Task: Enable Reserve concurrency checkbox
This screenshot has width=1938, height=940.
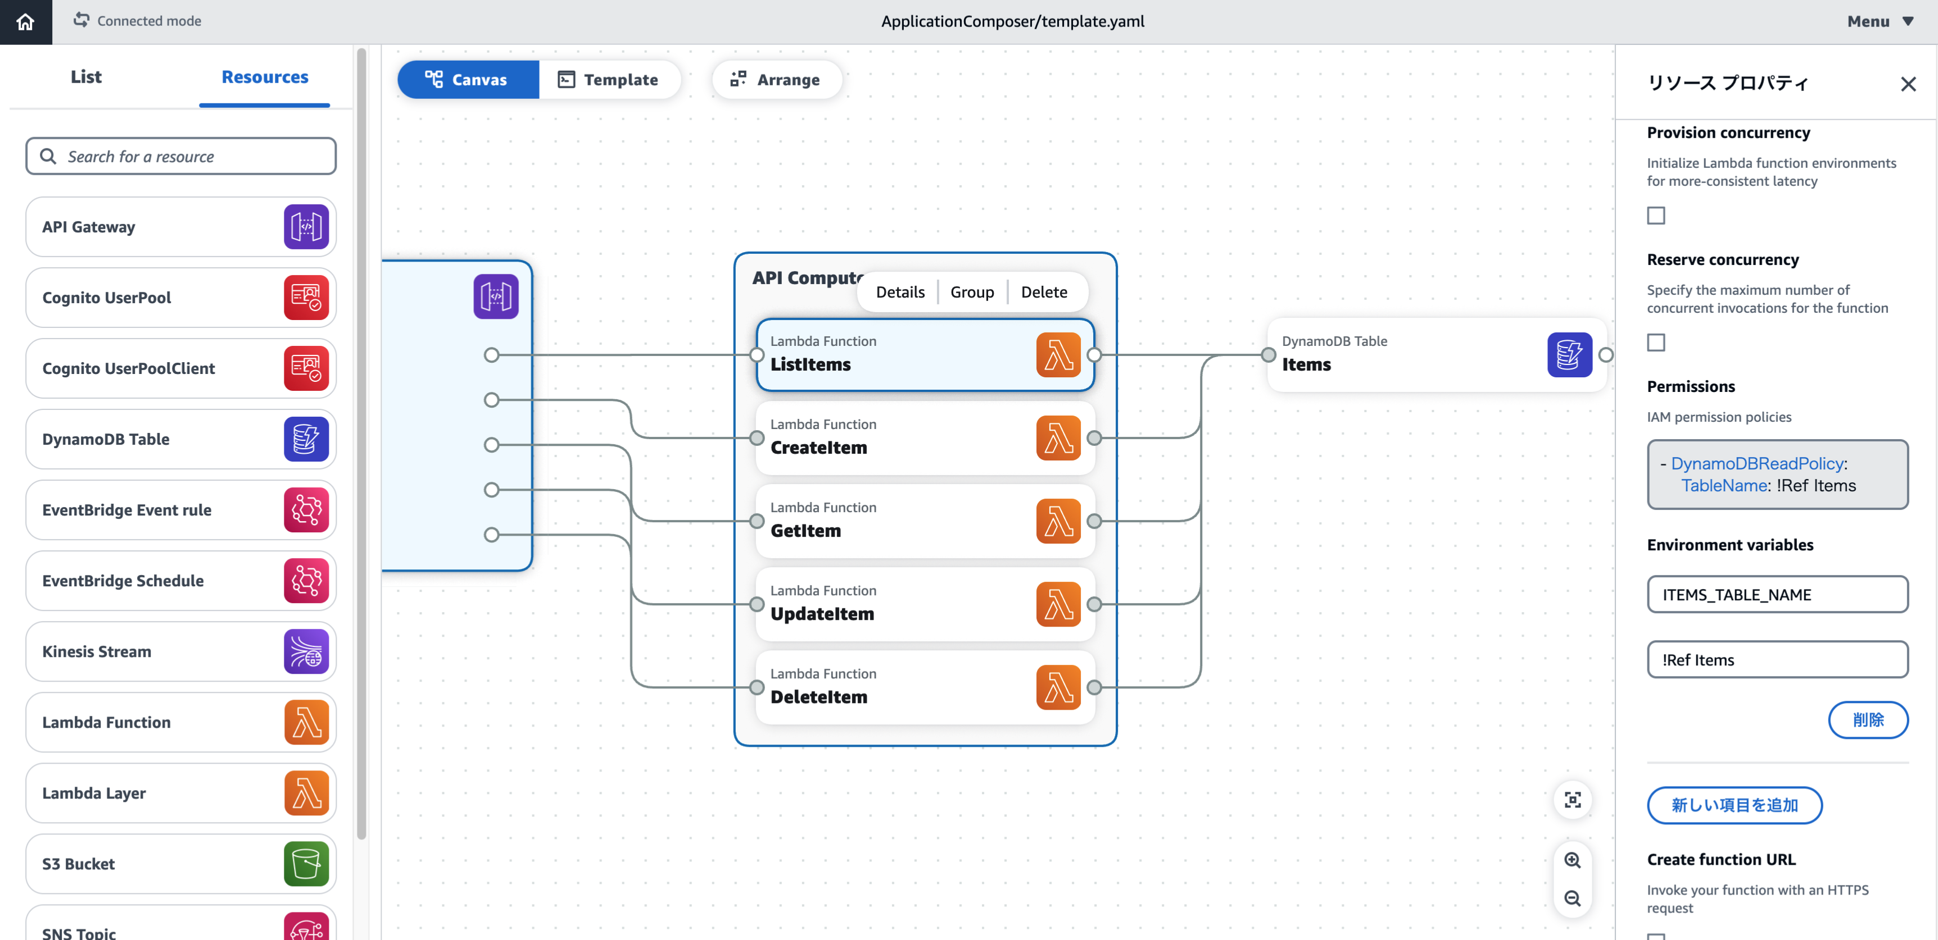Action: coord(1656,343)
